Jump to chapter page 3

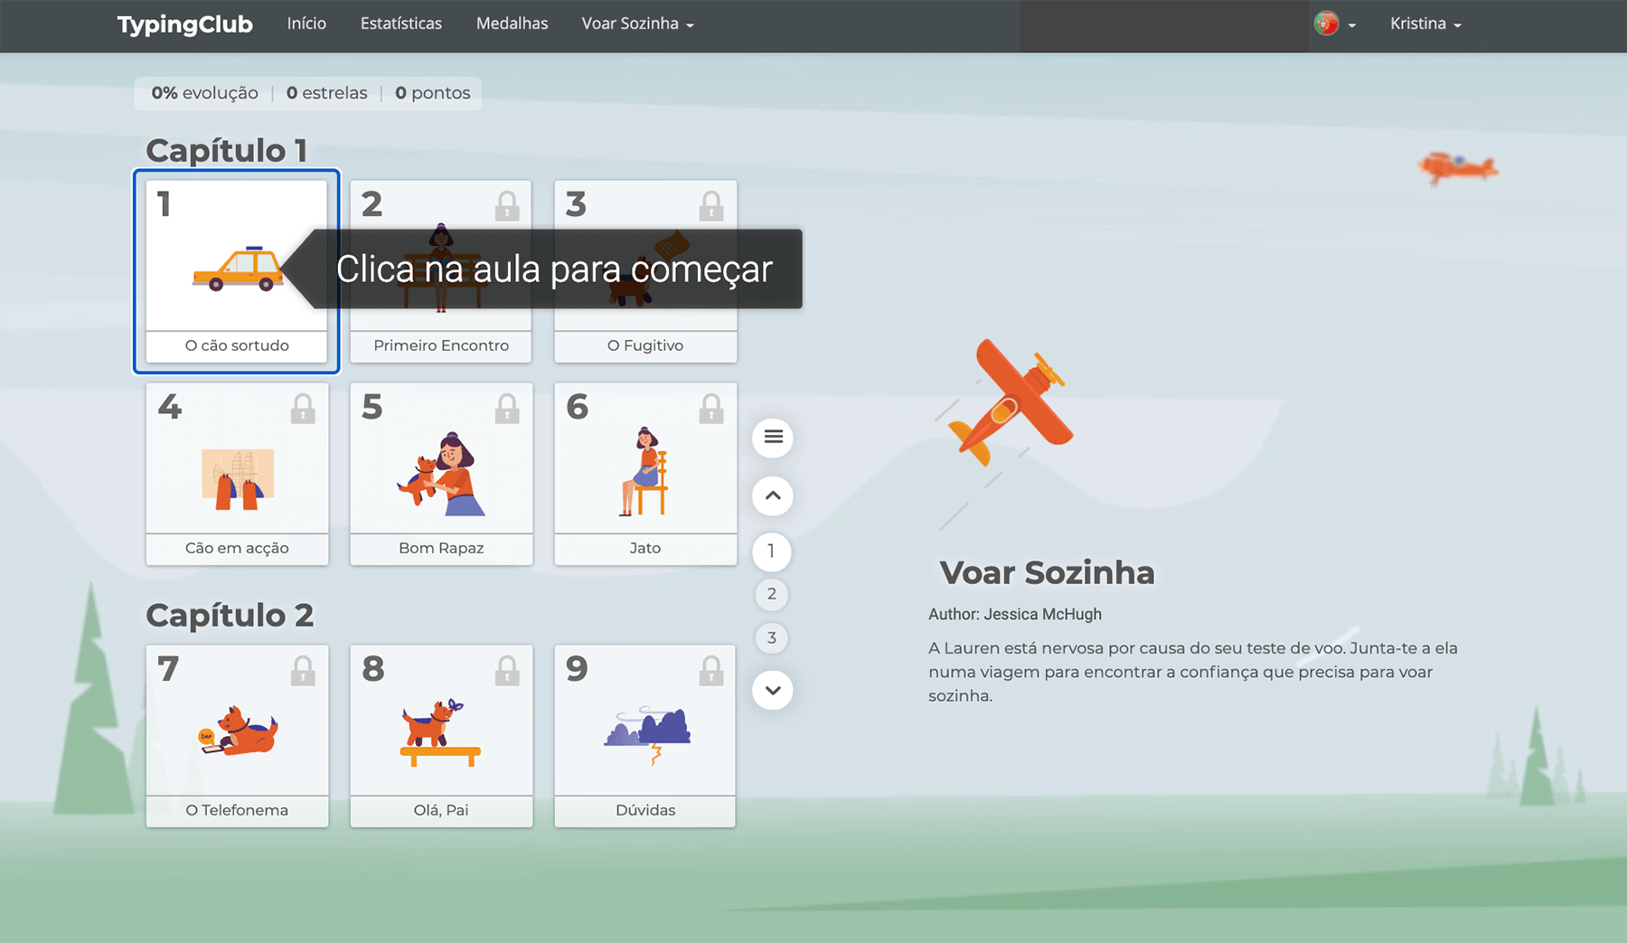point(771,638)
